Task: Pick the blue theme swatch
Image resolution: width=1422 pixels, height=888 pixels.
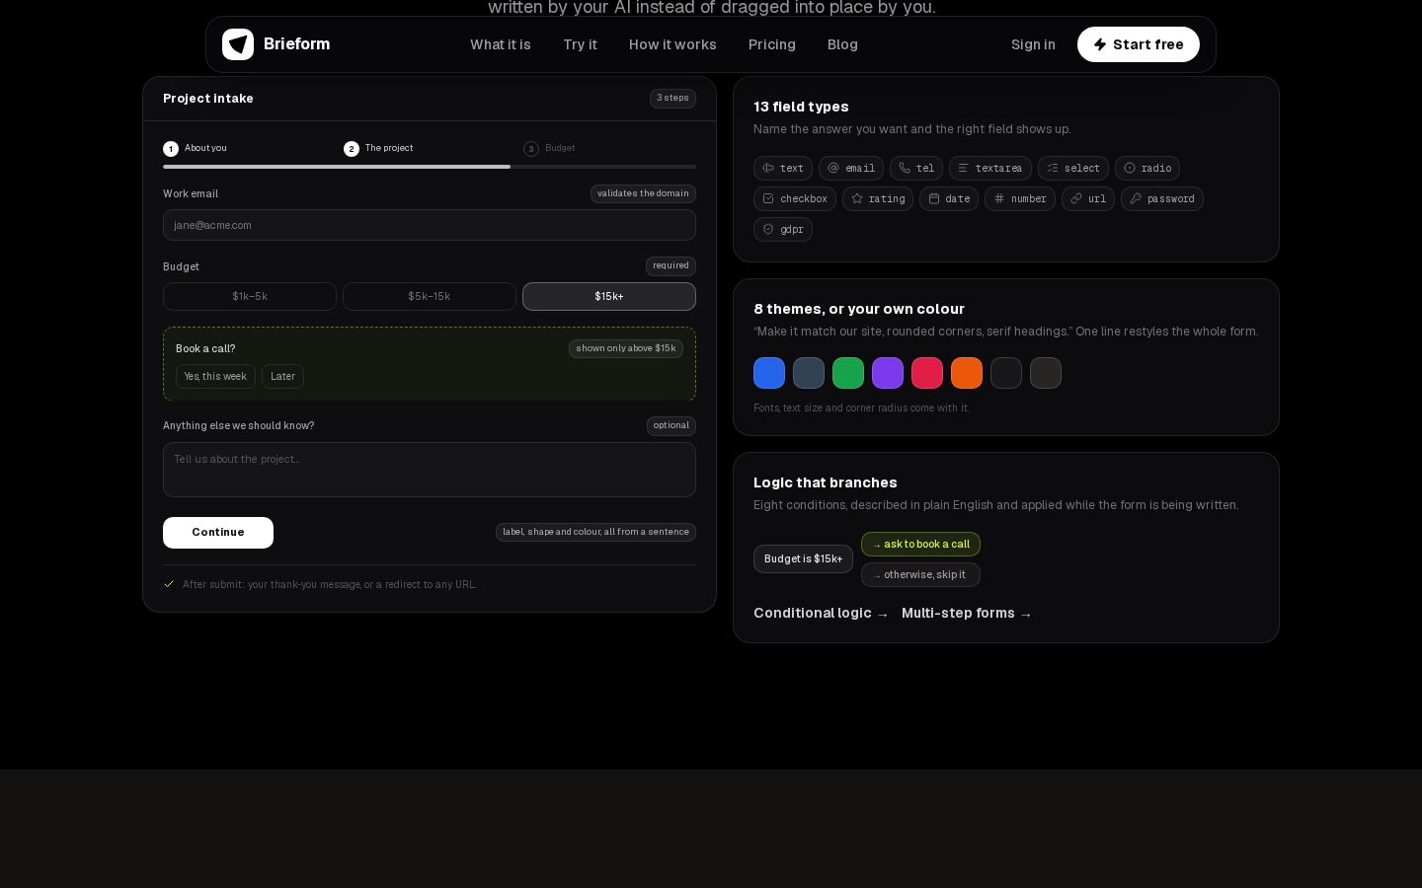Action: (769, 373)
